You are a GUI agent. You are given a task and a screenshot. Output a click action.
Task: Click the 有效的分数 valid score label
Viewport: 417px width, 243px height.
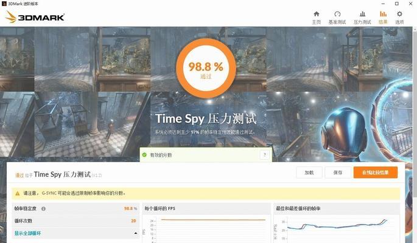161,155
